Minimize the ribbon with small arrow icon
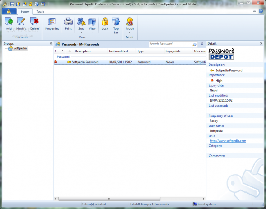This screenshot has height=209, width=266. (x=254, y=11)
